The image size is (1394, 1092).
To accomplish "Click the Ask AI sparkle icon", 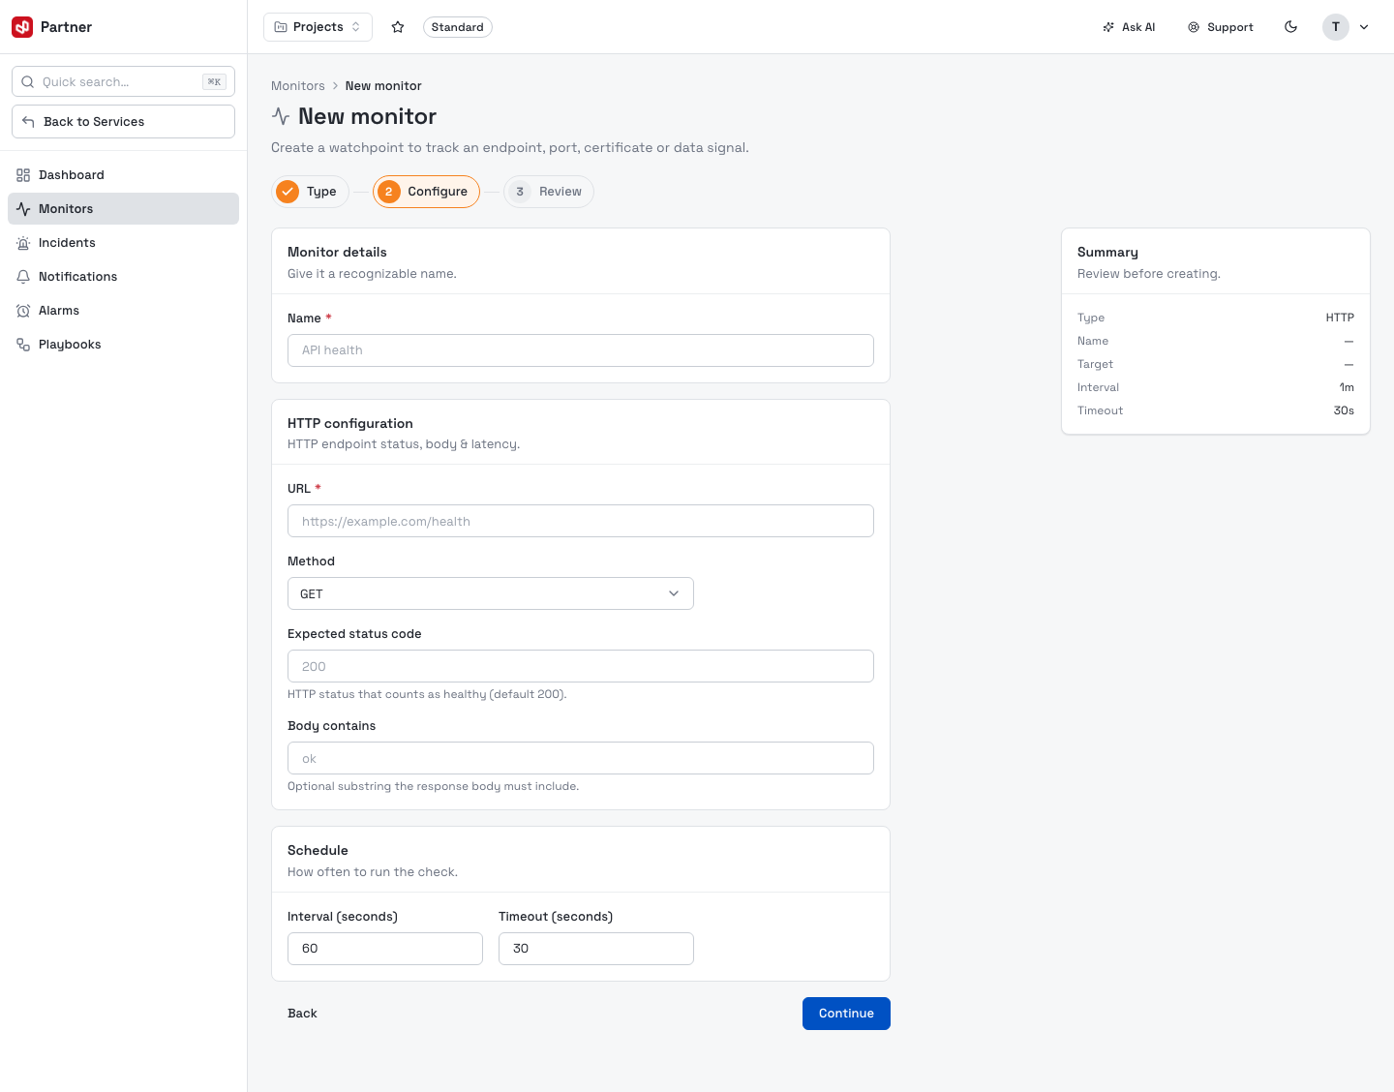I will pos(1108,27).
